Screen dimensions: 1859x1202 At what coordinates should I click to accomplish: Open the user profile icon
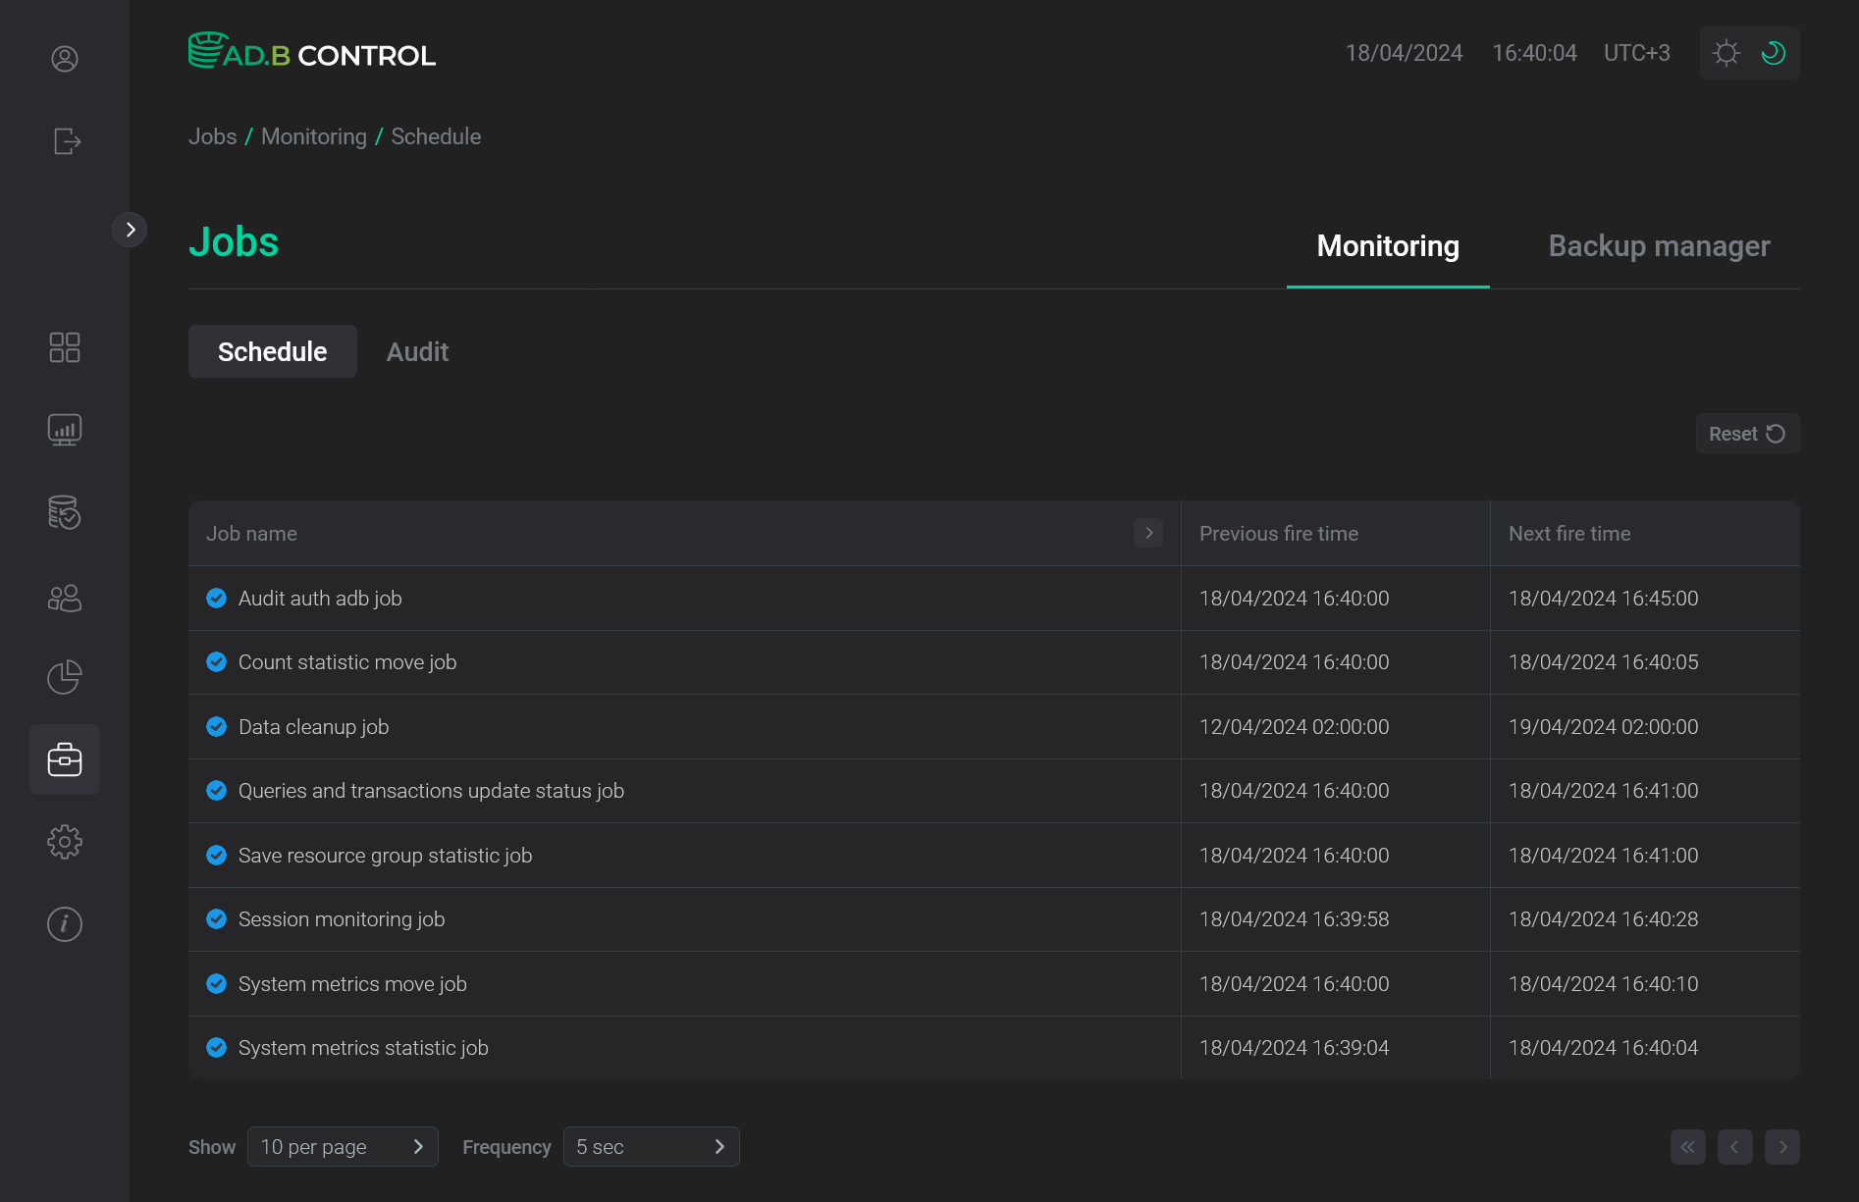(65, 59)
